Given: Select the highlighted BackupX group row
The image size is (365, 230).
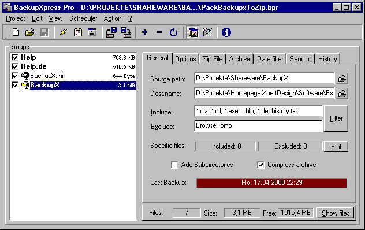Looking at the screenshot, I should [73, 85].
